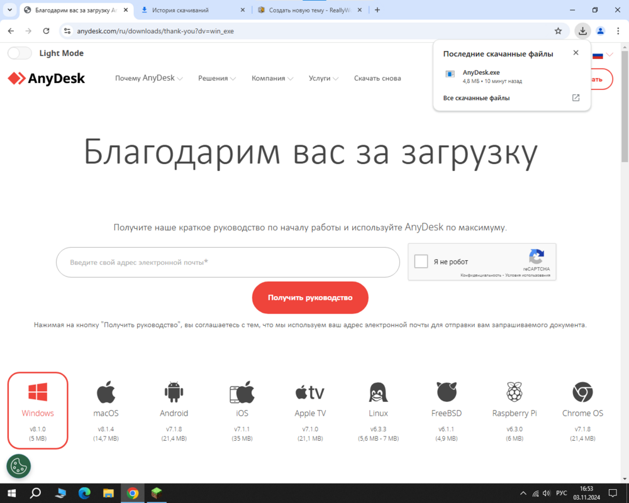Select the iOS platform icon
The height and width of the screenshot is (503, 629).
pos(242,392)
